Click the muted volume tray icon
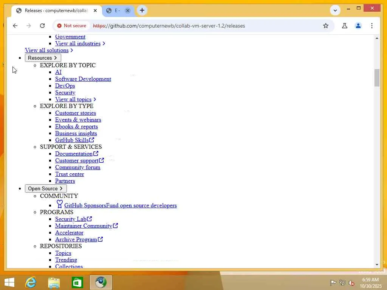 click(351, 282)
